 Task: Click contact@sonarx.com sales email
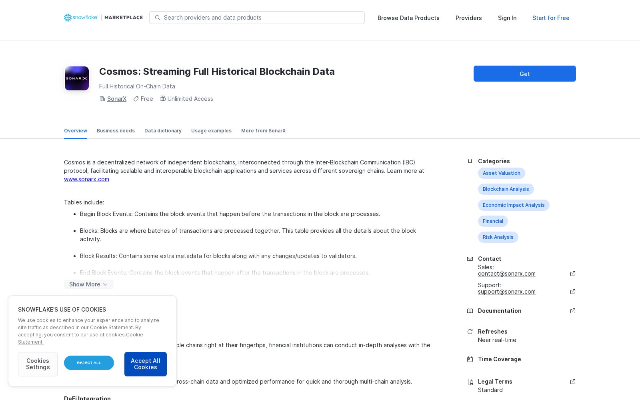(x=507, y=274)
